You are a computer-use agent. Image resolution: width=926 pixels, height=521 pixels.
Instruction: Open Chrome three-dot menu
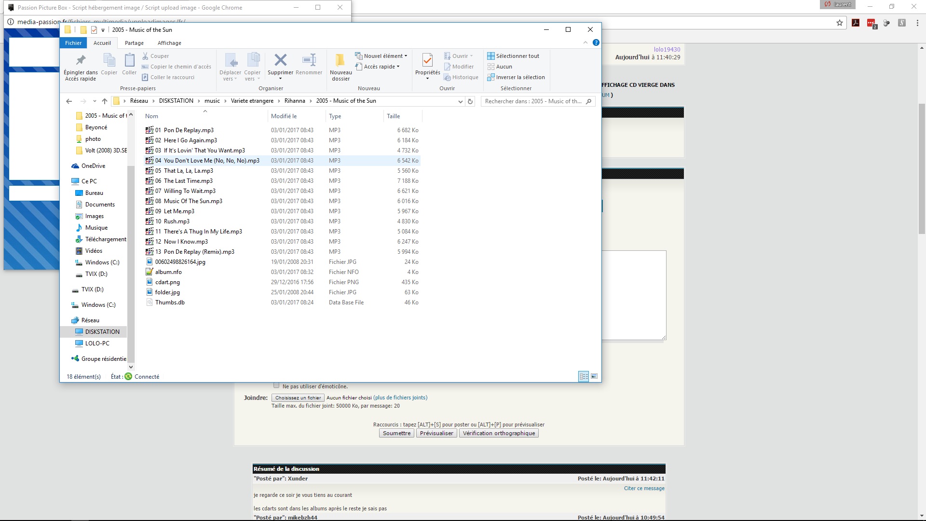[x=917, y=23]
